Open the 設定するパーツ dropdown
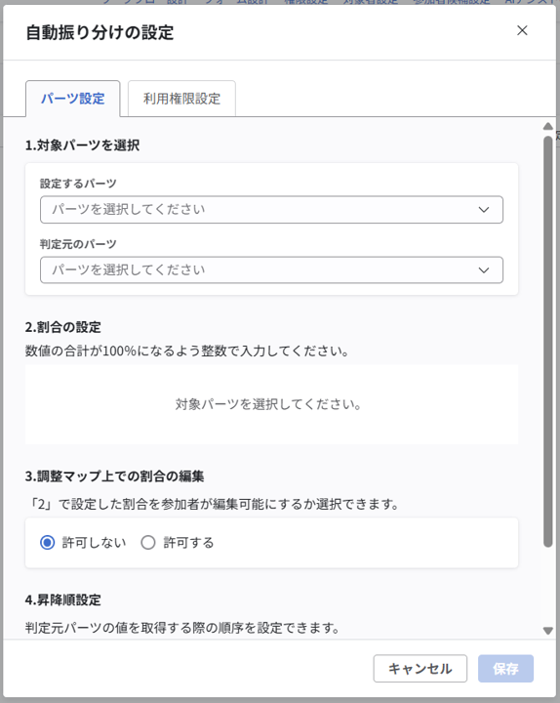560x703 pixels. coord(271,209)
